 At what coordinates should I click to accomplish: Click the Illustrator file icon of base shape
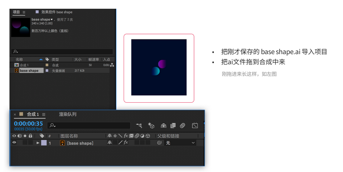click(17, 70)
